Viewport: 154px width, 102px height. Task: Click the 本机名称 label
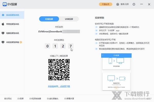(59, 27)
